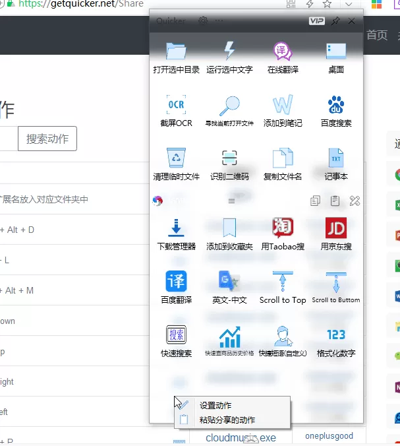Click the 寻找当前打开文件 magnifier icon
This screenshot has height=446, width=400.
[x=229, y=106]
